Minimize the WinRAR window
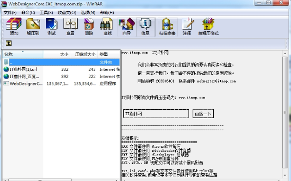 tap(259, 3)
